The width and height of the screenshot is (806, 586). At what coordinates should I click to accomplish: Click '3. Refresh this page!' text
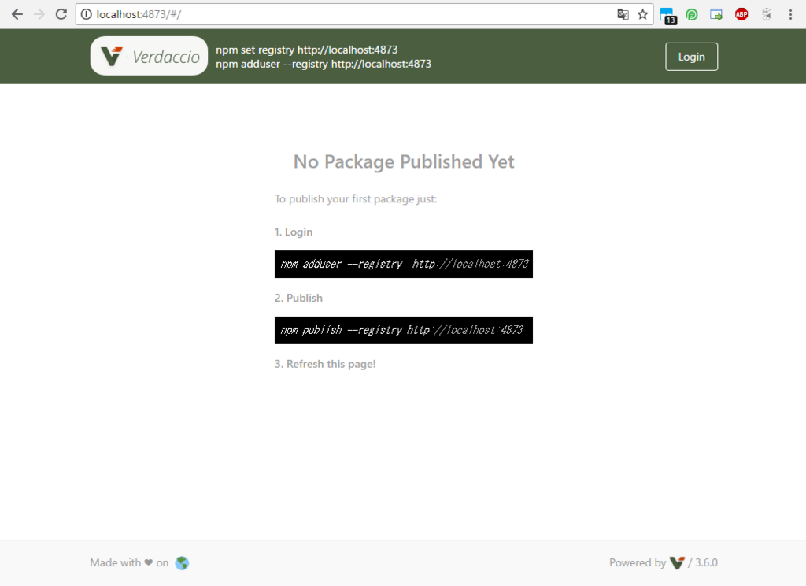pos(325,364)
